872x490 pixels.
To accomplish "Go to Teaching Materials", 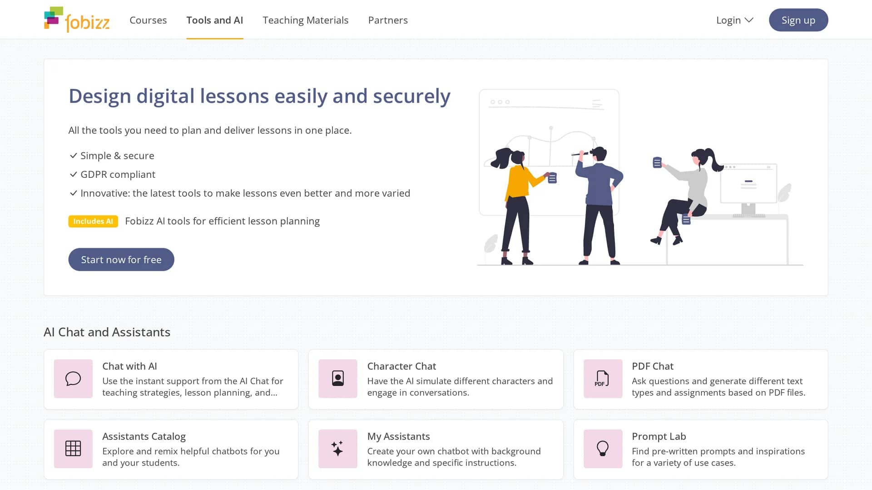I will 306,20.
